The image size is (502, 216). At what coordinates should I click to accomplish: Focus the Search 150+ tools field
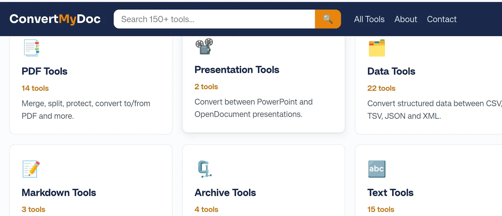coord(214,19)
